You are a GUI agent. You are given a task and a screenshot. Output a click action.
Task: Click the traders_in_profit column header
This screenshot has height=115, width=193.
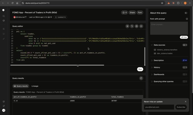[78, 97]
